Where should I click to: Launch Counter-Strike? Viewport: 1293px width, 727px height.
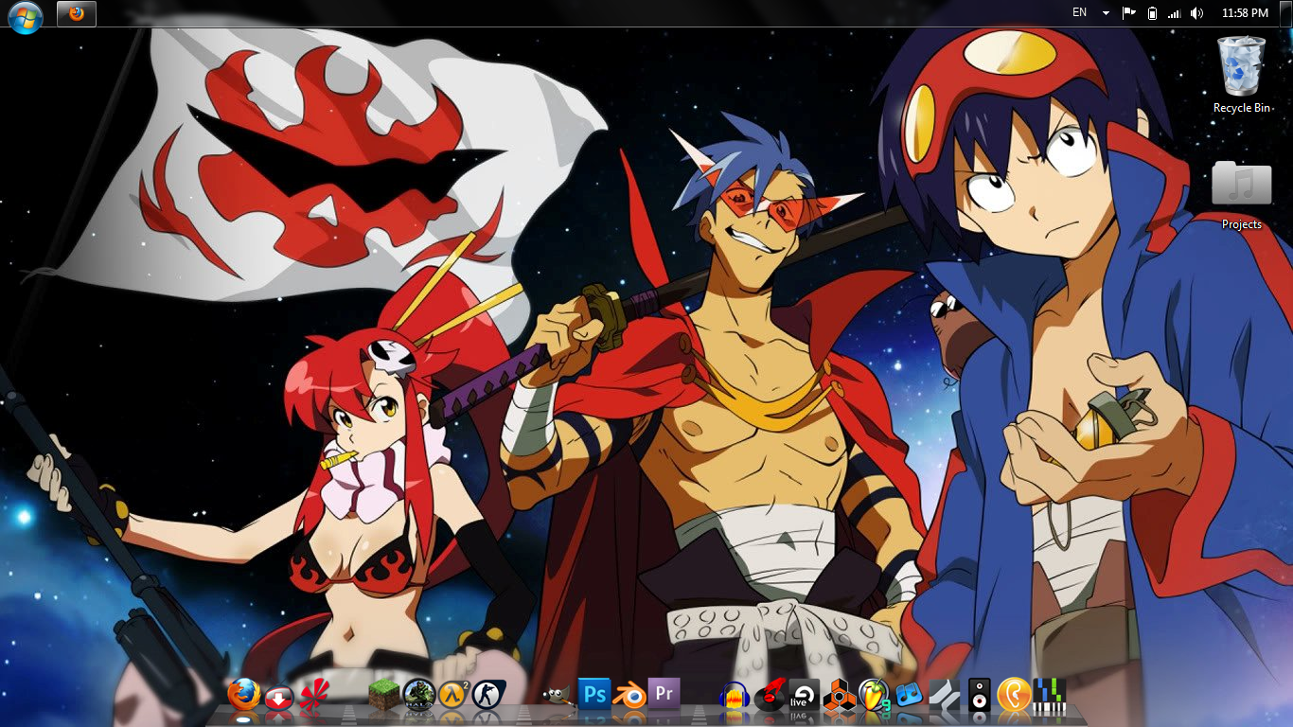(x=487, y=693)
